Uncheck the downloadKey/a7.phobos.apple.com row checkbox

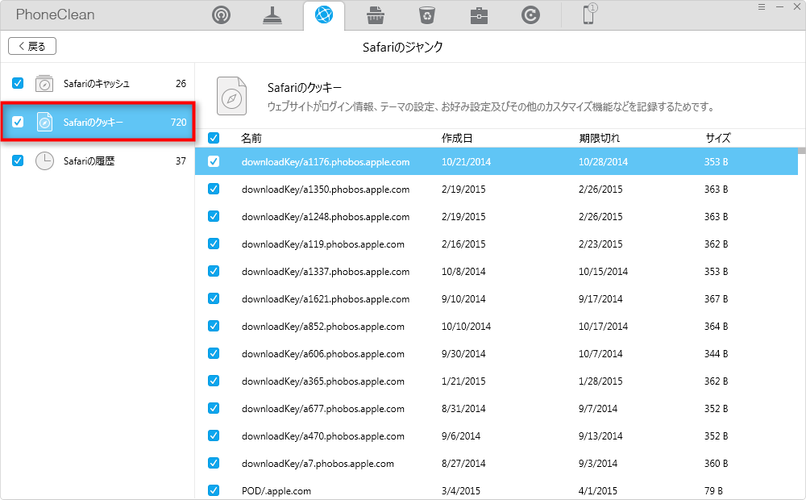[214, 463]
